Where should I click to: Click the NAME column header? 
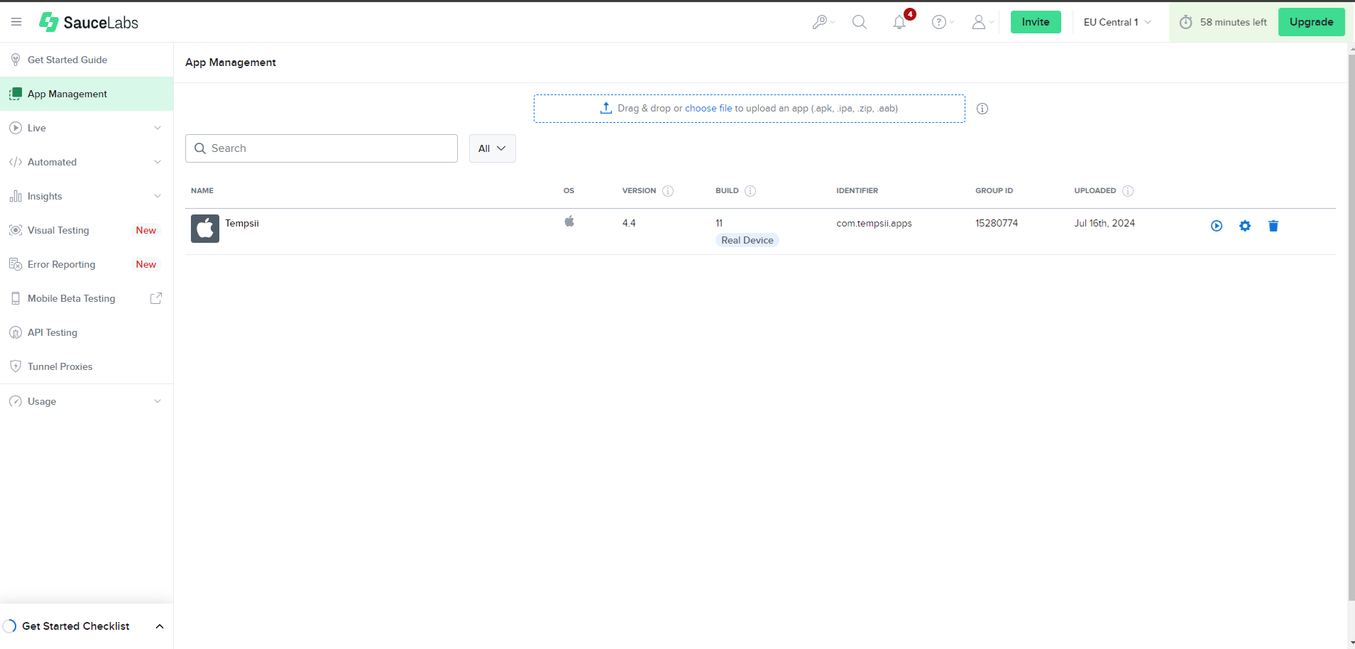tap(202, 191)
